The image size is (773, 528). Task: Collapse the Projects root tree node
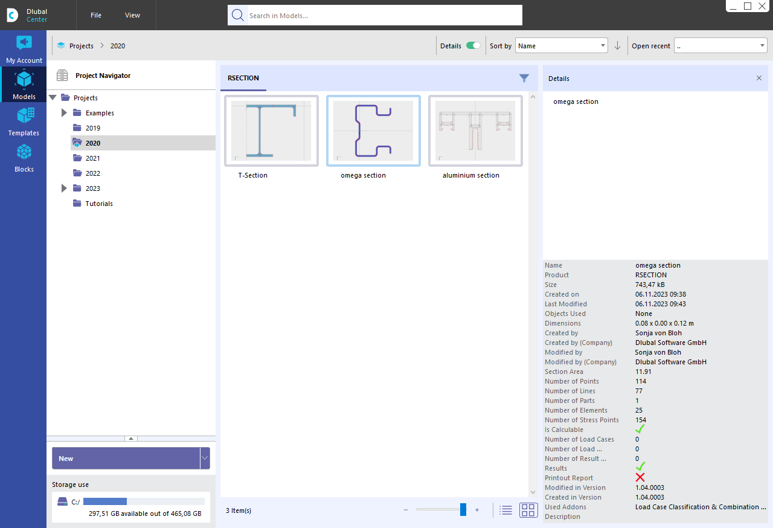coord(53,97)
